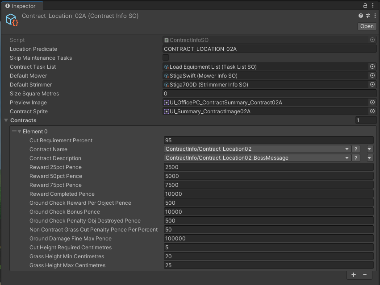
Task: Add a contract element with the plus icon
Action: tap(354, 275)
